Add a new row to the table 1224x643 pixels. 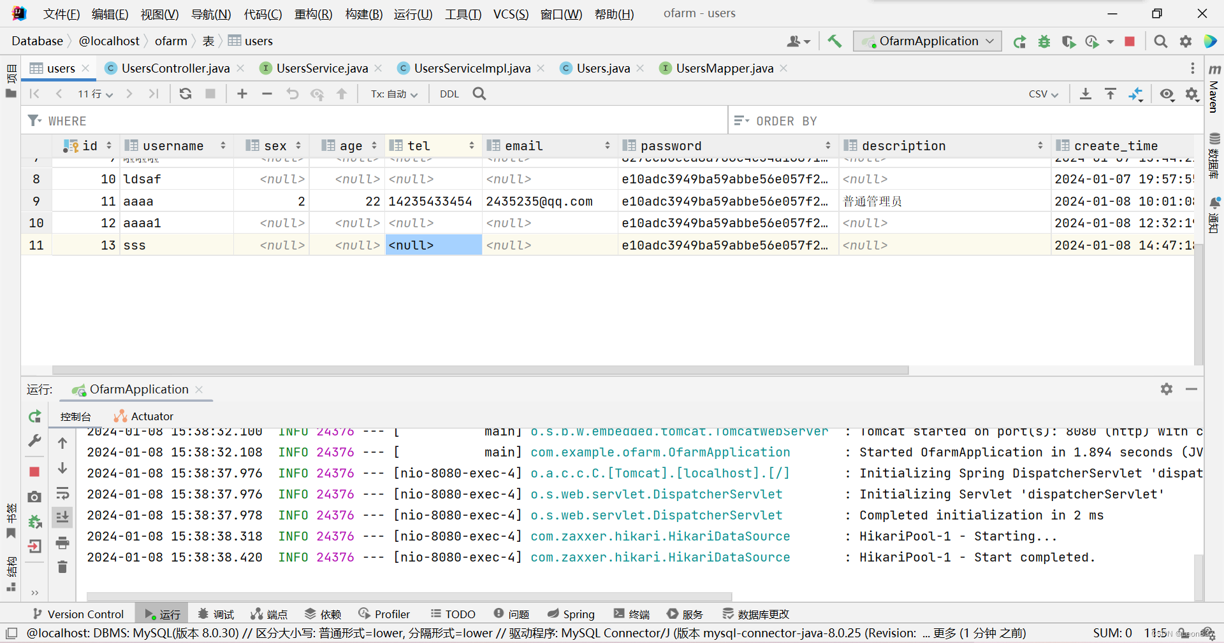242,94
